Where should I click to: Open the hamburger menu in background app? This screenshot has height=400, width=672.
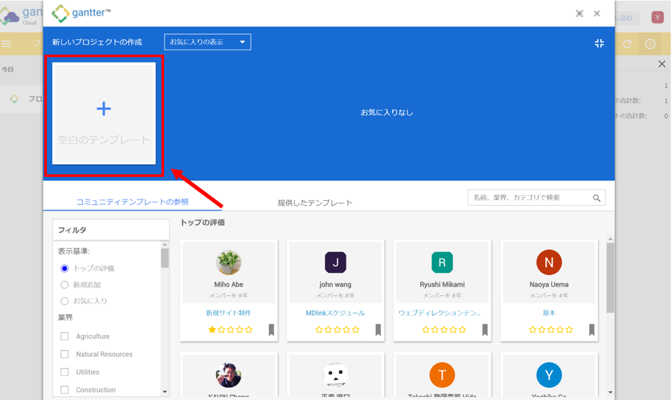click(6, 44)
